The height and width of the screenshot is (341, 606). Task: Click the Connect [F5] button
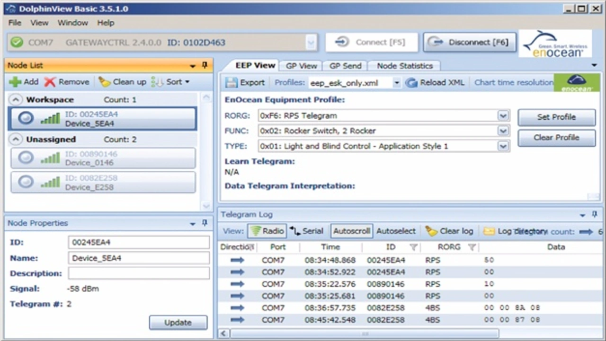372,42
